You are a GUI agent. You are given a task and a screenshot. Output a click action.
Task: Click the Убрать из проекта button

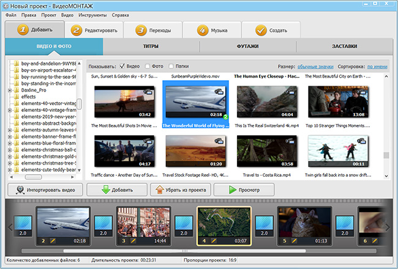click(181, 190)
